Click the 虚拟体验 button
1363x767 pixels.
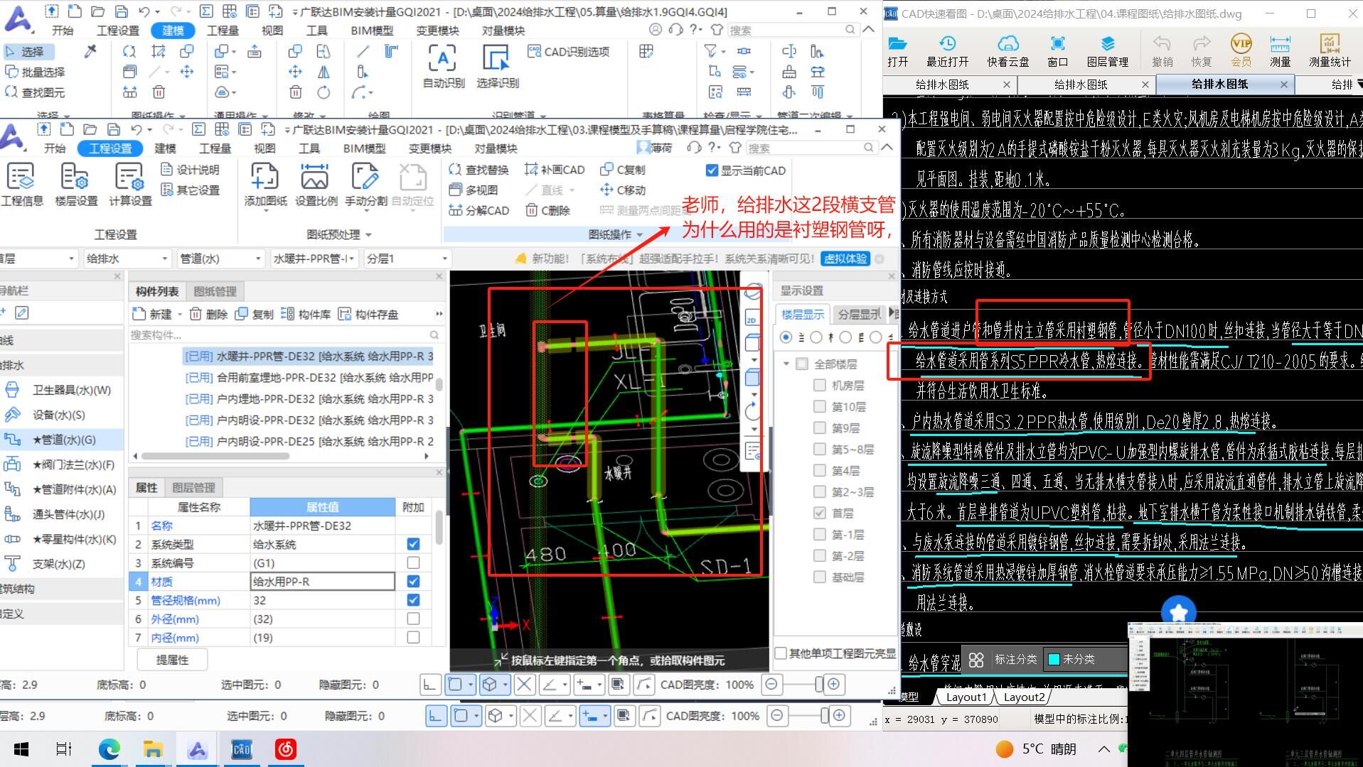point(845,259)
